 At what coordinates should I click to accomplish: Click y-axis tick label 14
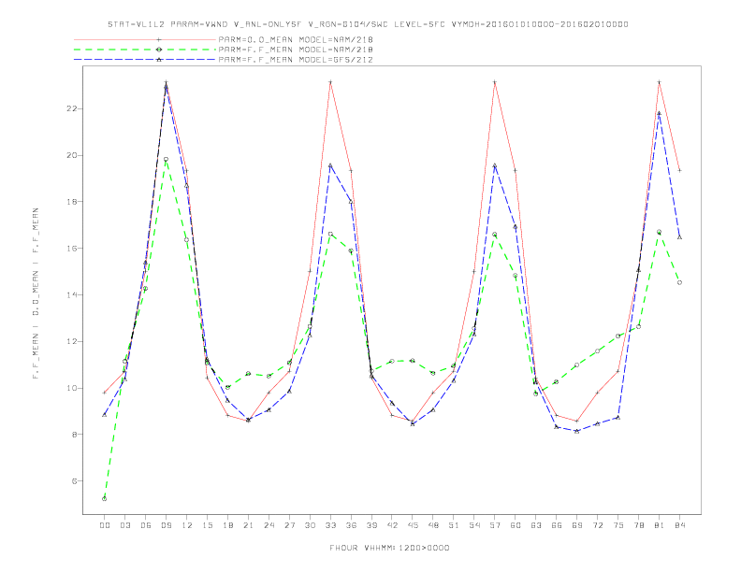[x=71, y=295]
